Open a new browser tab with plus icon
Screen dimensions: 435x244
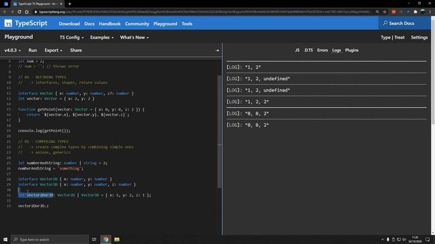tap(69, 4)
